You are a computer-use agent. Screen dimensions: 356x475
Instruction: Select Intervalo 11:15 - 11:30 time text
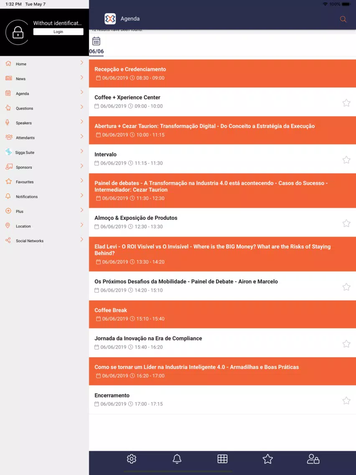149,163
